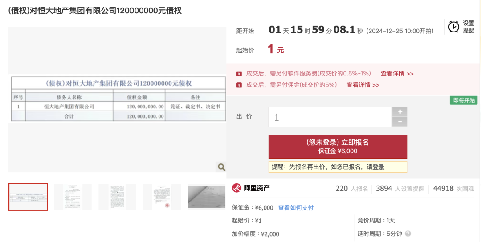Click the red 立即报名 register button
This screenshot has height=242, width=481.
coord(338,147)
